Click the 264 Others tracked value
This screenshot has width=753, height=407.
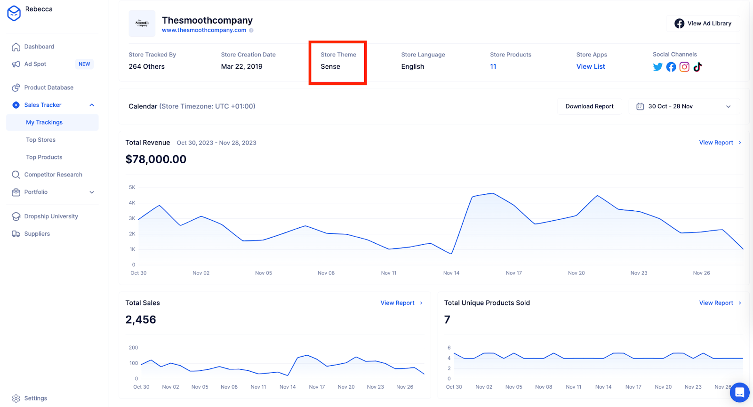147,66
